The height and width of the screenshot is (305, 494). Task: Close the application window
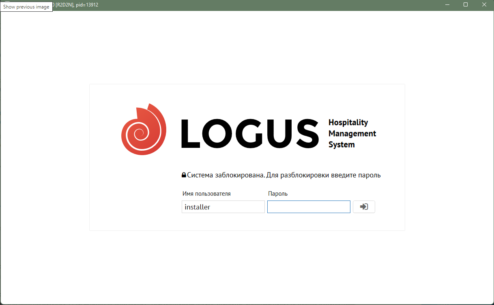pos(484,5)
